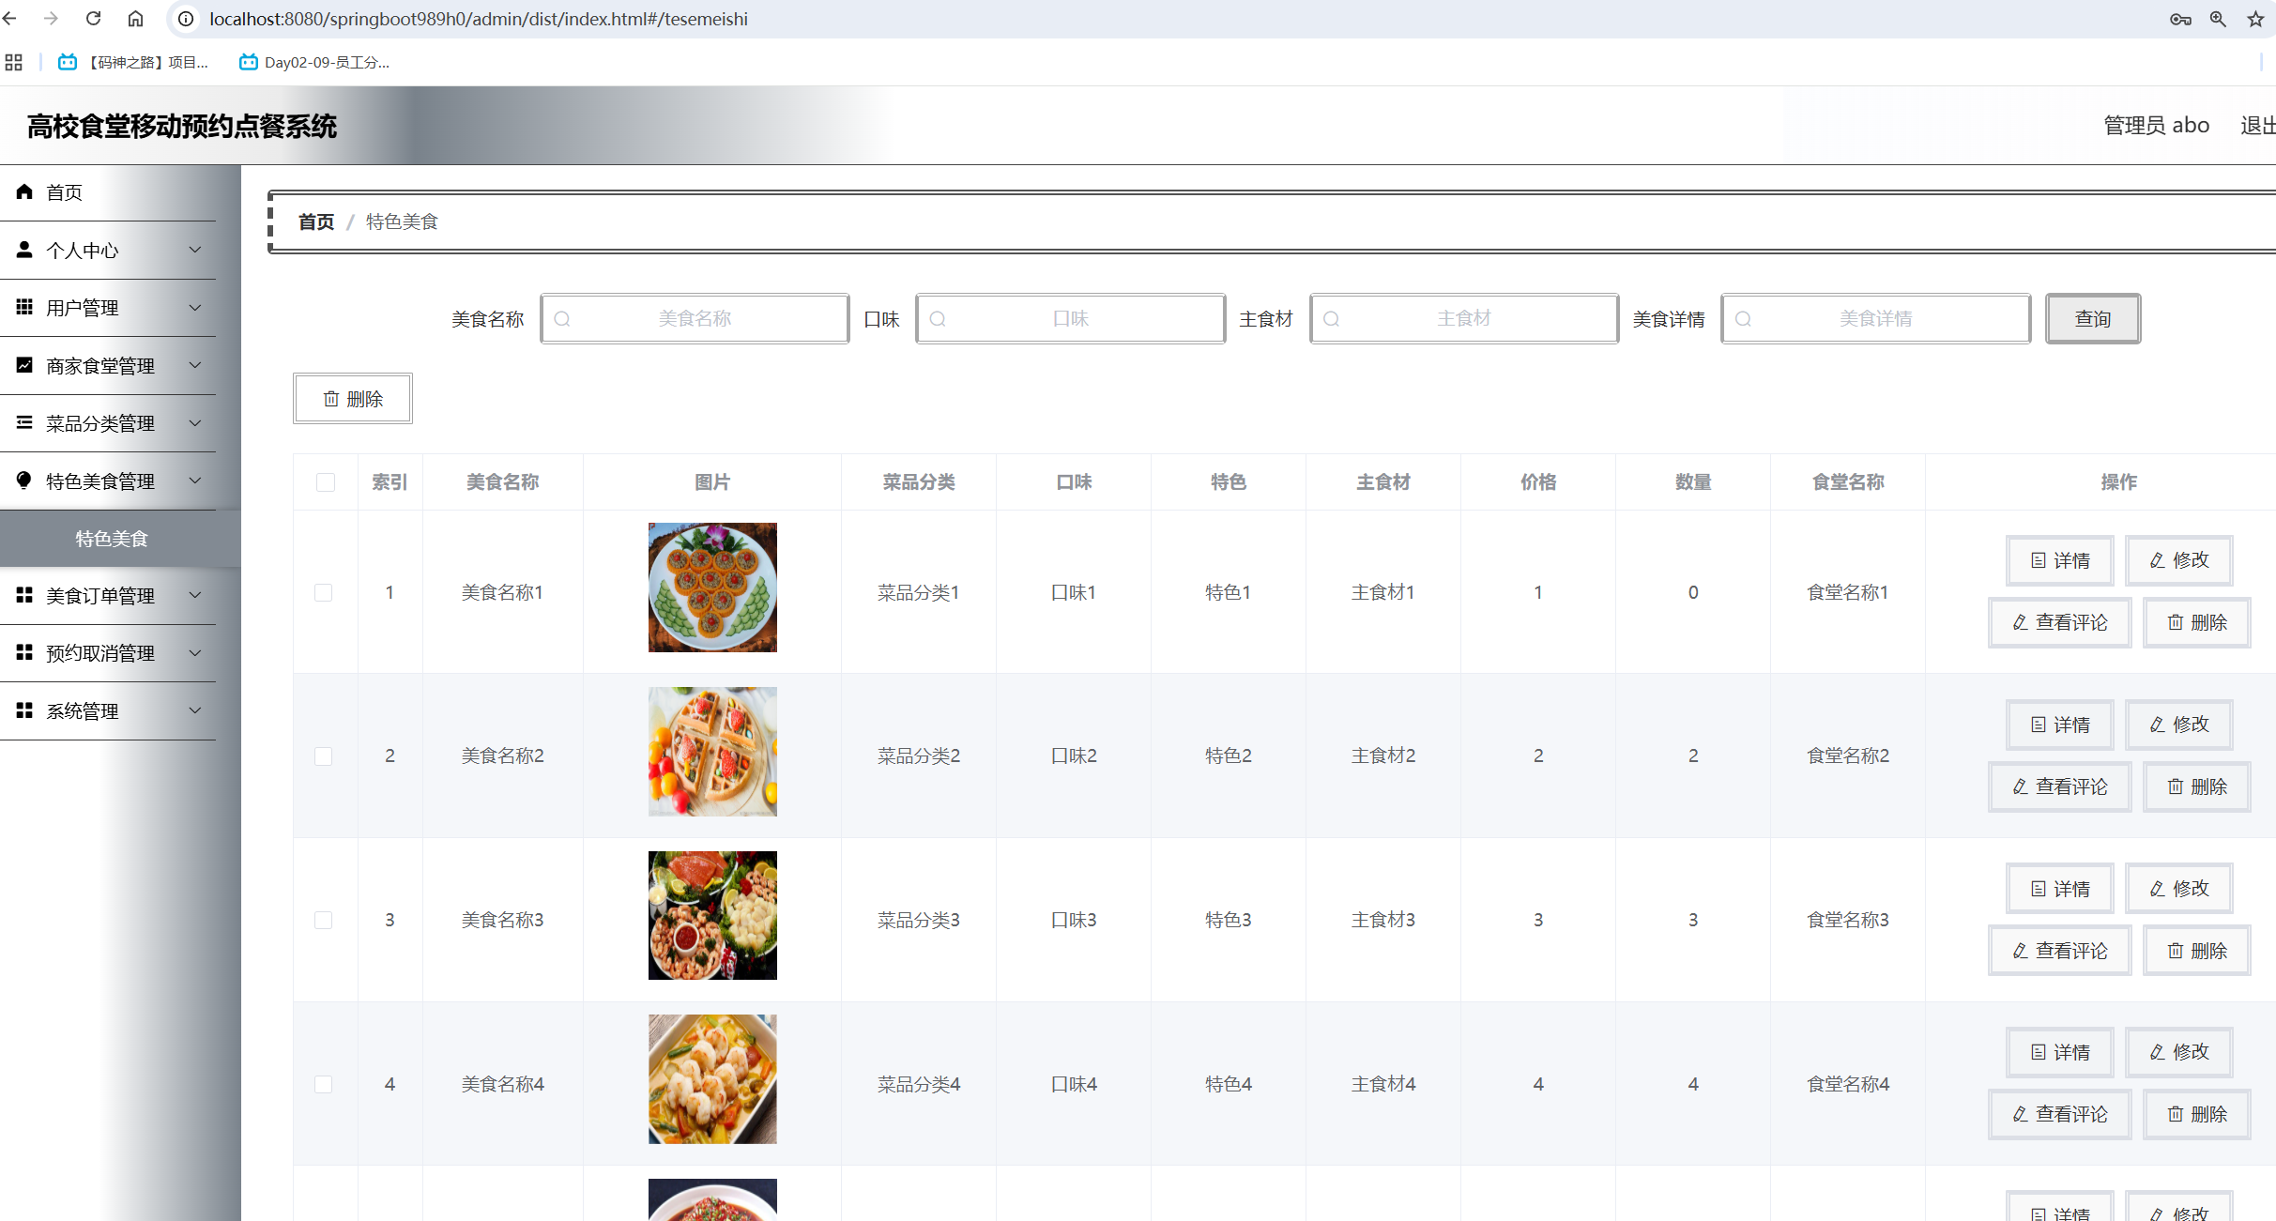The width and height of the screenshot is (2276, 1221).
Task: Click the browser address bar URL
Action: coord(479,19)
